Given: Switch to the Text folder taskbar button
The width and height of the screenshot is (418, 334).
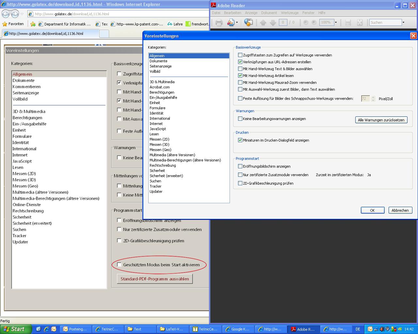Looking at the screenshot, I should 141,329.
